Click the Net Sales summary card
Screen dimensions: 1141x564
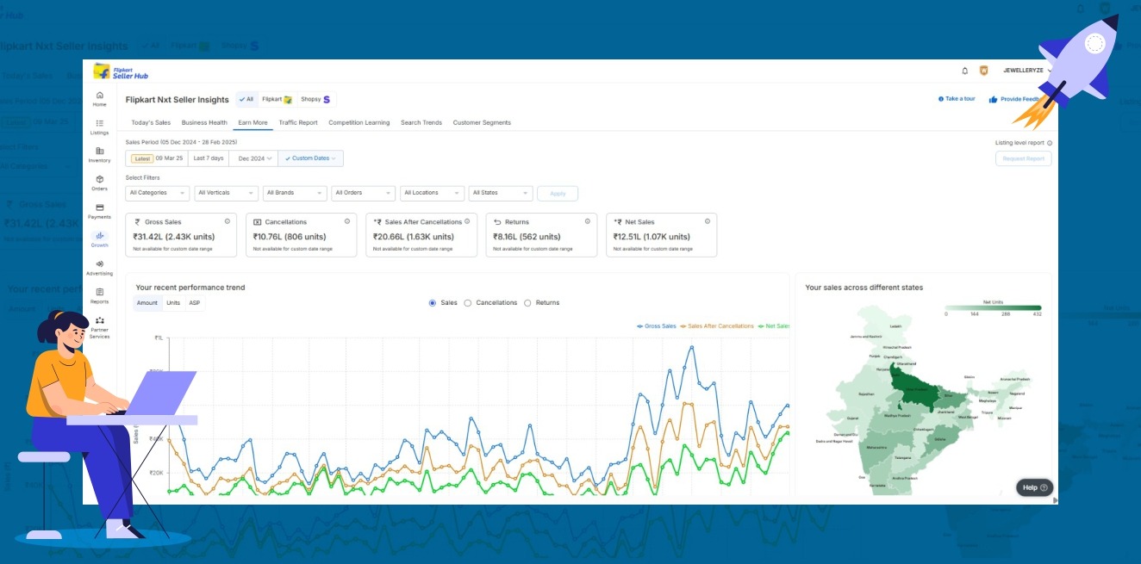click(x=661, y=235)
